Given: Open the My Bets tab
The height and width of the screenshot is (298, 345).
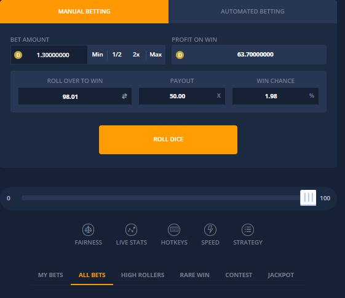Looking at the screenshot, I should 50,275.
